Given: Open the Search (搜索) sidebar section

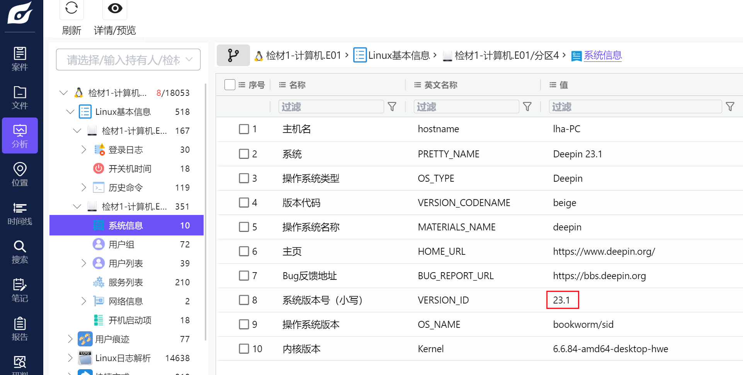Looking at the screenshot, I should 20,252.
